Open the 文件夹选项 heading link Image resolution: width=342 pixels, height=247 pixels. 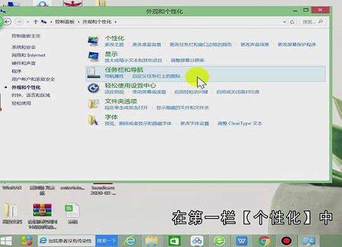[x=121, y=101]
